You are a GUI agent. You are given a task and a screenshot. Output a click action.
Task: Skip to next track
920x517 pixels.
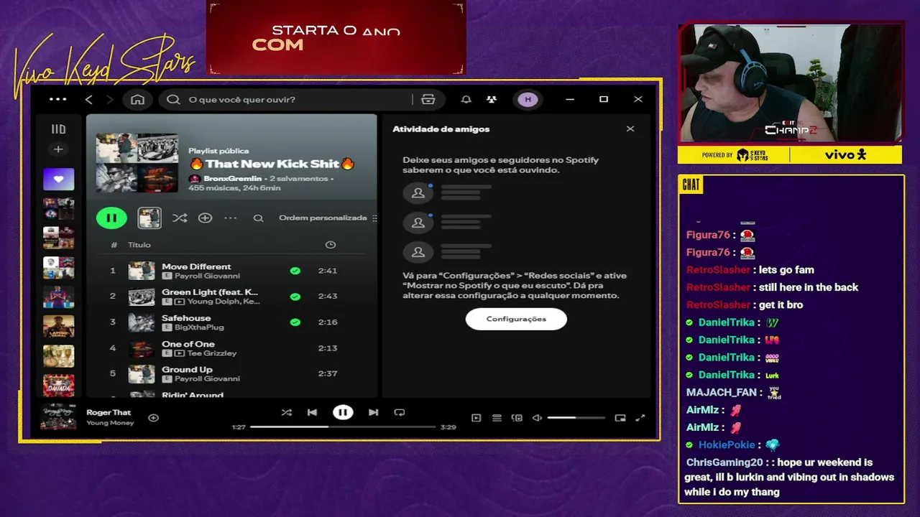[x=373, y=412]
